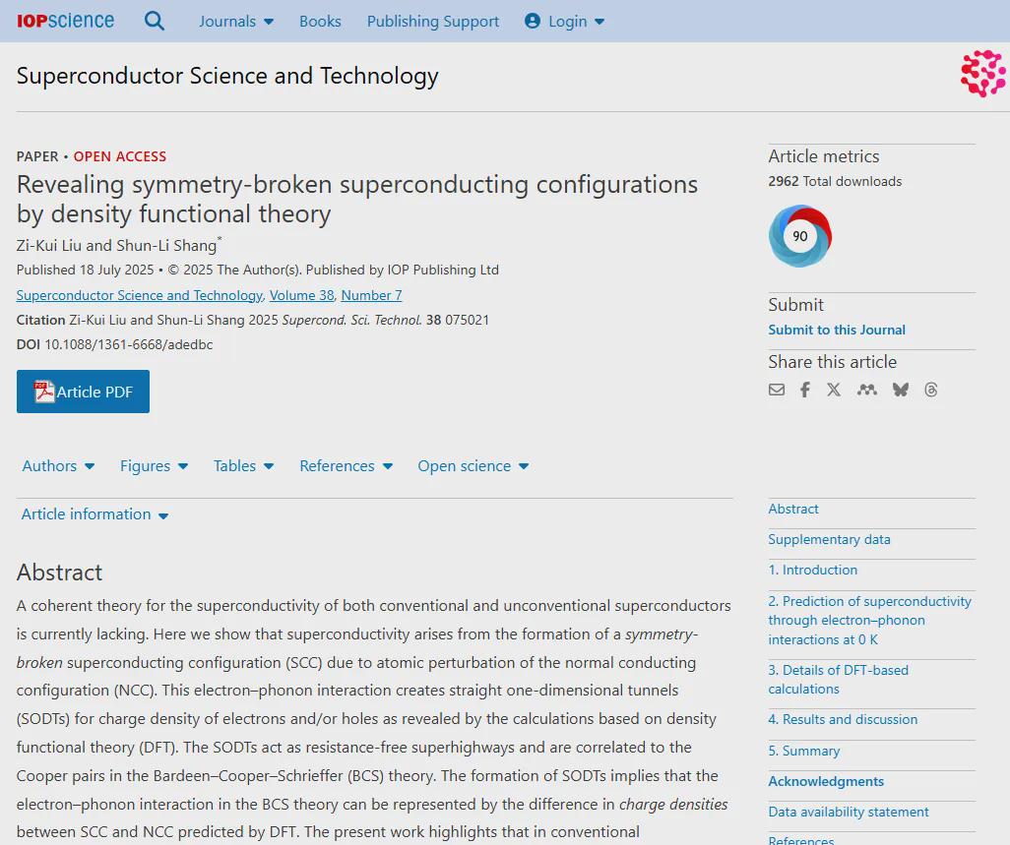Share article on Mendeley
1010x845 pixels.
(x=866, y=390)
